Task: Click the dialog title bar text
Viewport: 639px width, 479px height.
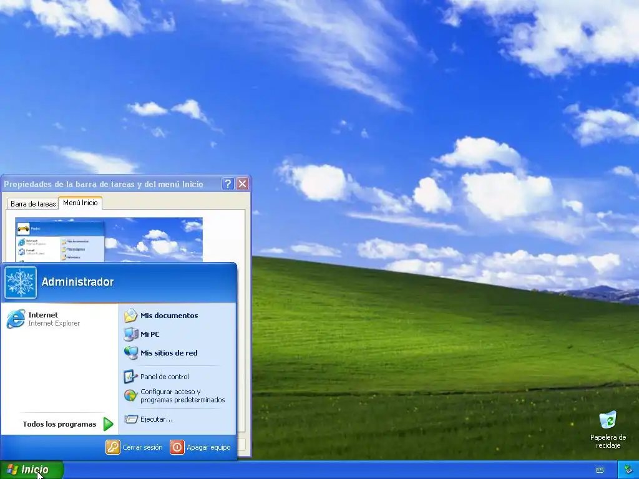Action: tap(104, 184)
